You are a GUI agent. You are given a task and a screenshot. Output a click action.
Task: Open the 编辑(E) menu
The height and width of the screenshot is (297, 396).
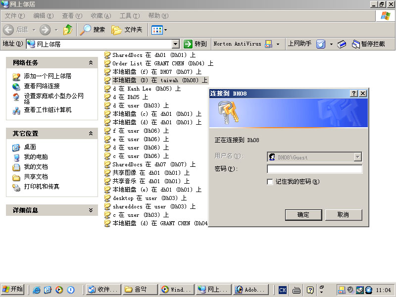tap(44, 16)
